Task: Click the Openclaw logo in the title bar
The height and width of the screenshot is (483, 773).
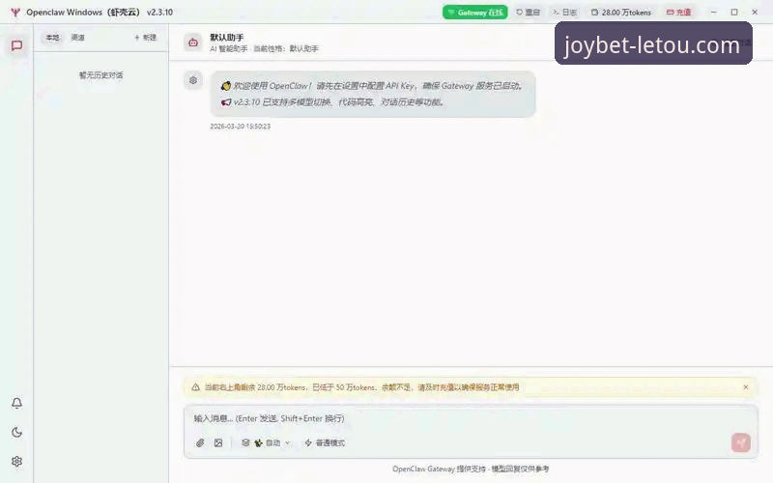Action: pos(15,13)
